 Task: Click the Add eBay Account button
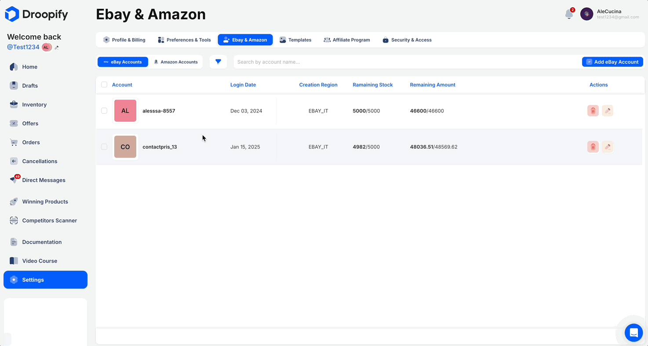coord(612,62)
